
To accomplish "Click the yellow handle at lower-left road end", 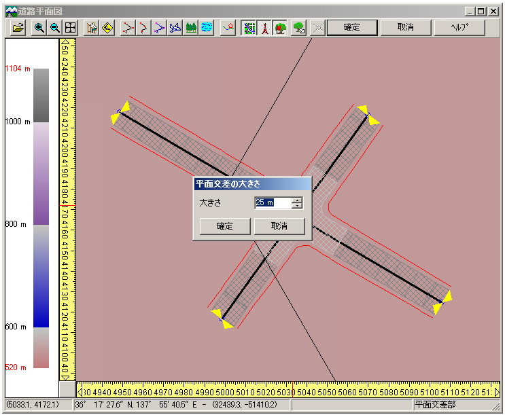I will (x=222, y=319).
